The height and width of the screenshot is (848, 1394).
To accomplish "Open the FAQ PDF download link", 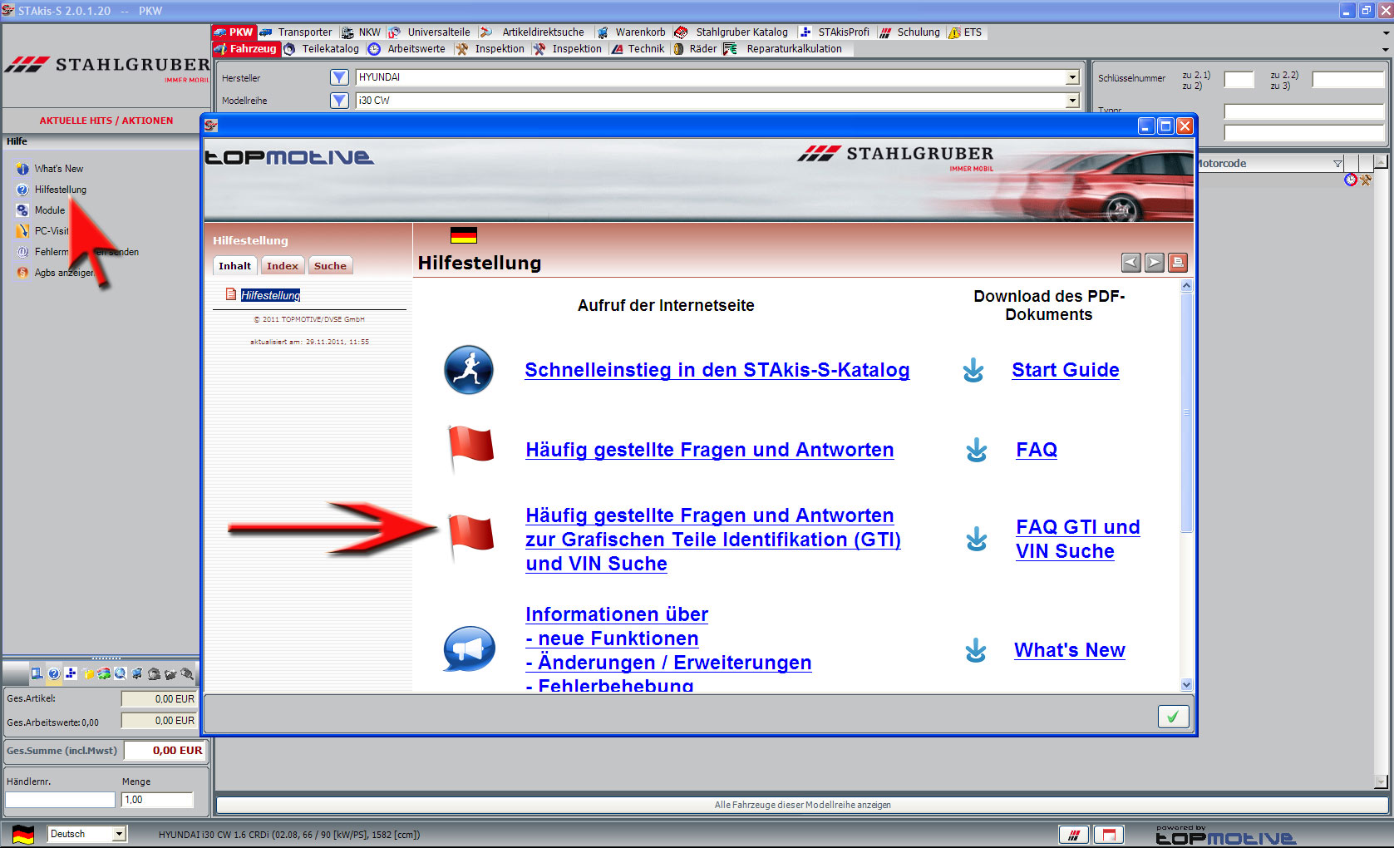I will click(1037, 450).
